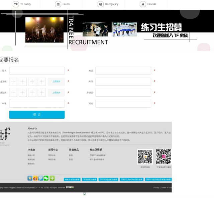The height and width of the screenshot is (214, 214).
Task: Open the TF Family navigation item
Action: click(x=22, y=4)
